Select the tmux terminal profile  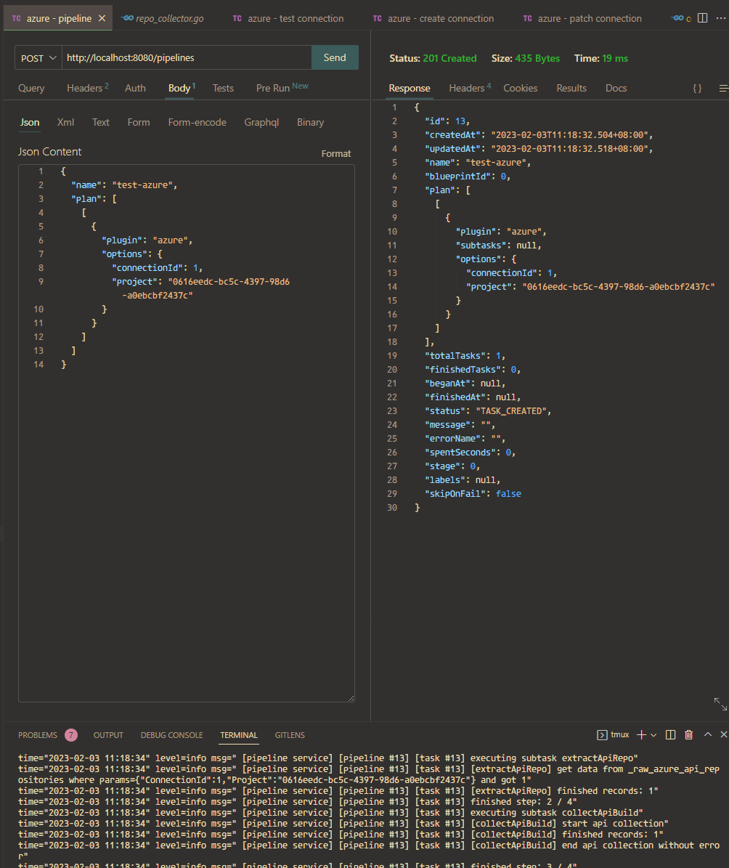613,734
